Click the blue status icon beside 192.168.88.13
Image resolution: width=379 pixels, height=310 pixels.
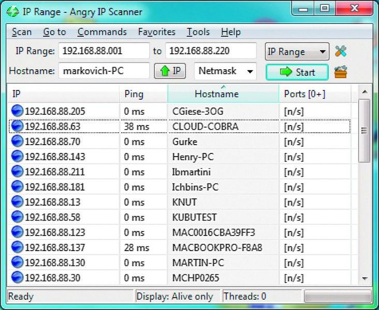[17, 202]
